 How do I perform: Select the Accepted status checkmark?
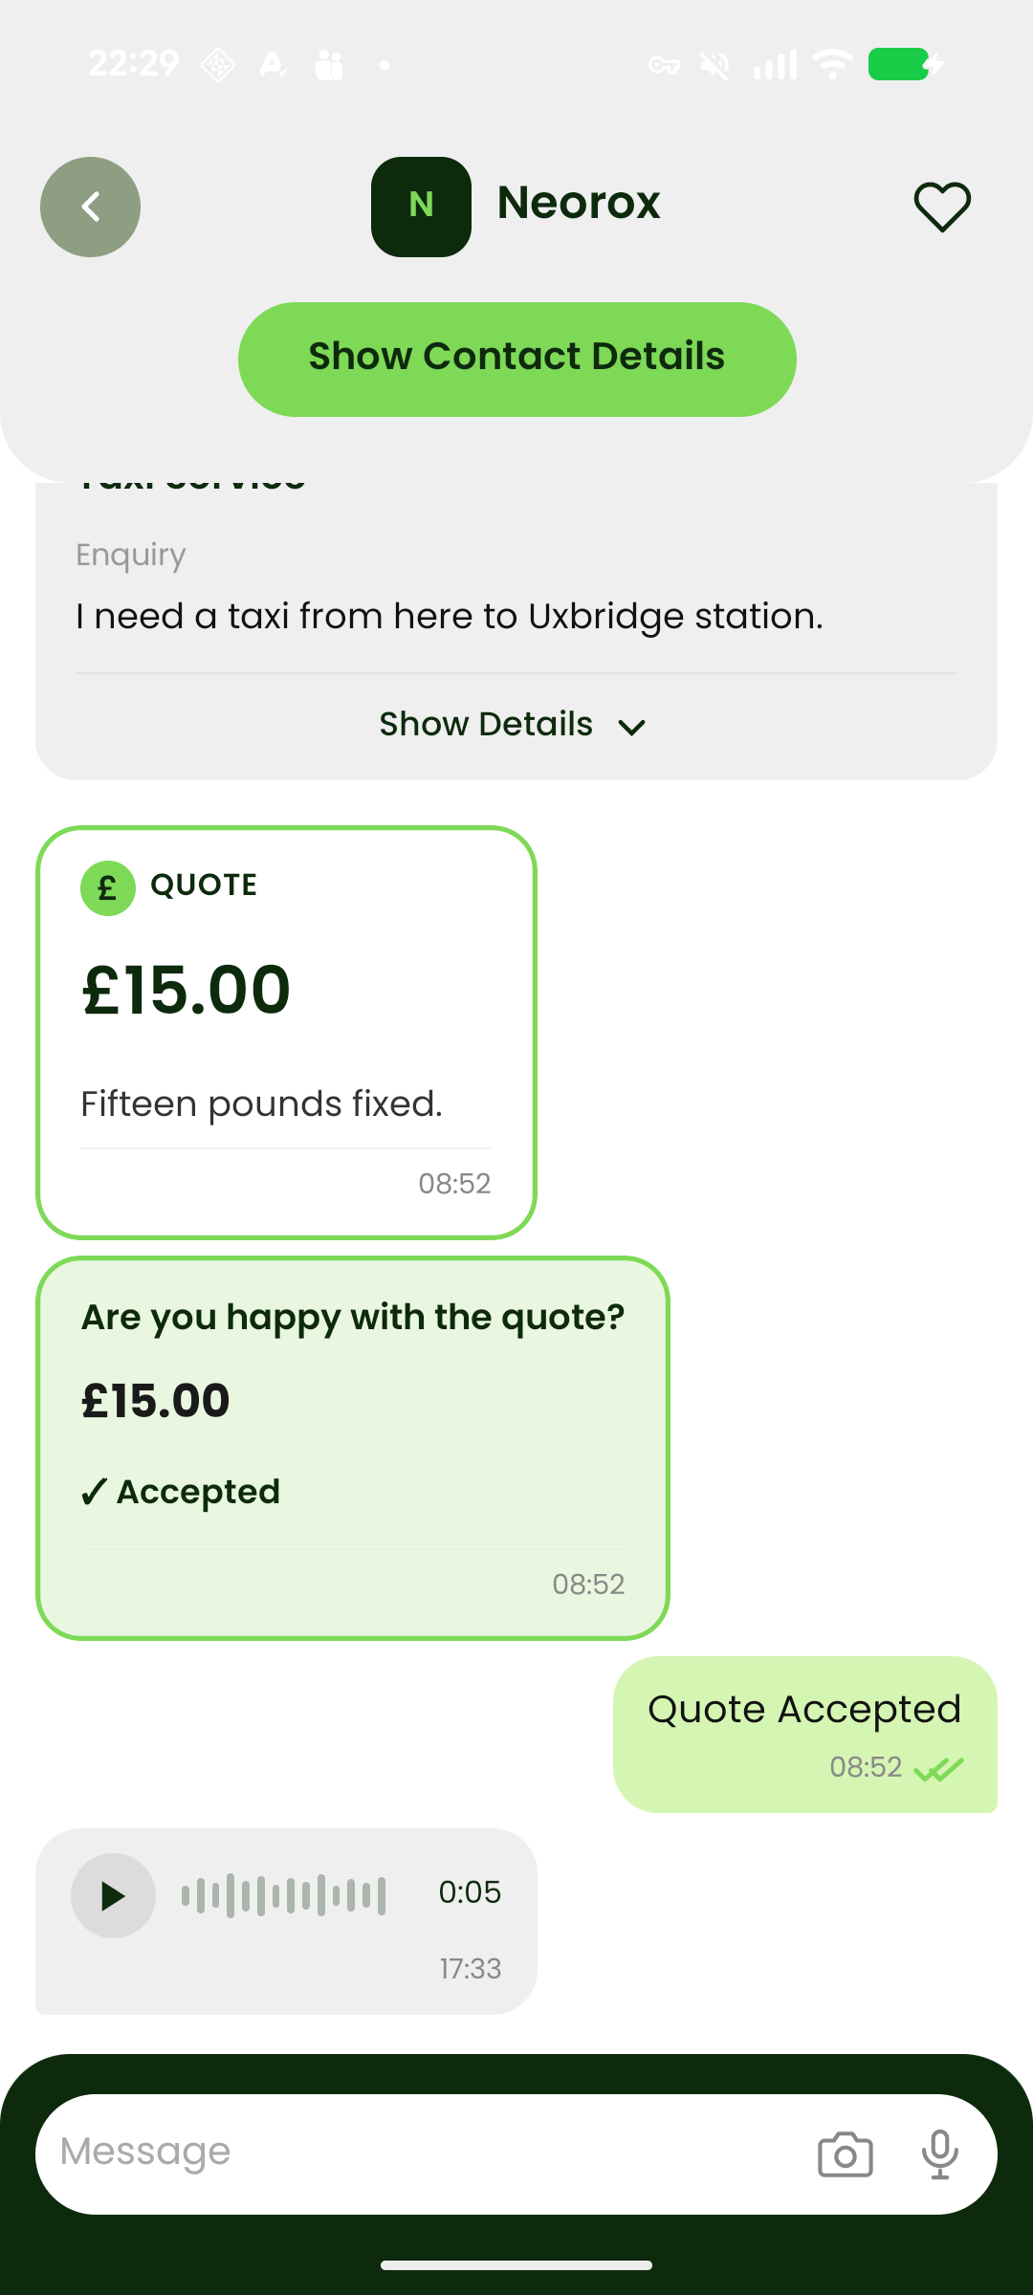[x=93, y=1492]
